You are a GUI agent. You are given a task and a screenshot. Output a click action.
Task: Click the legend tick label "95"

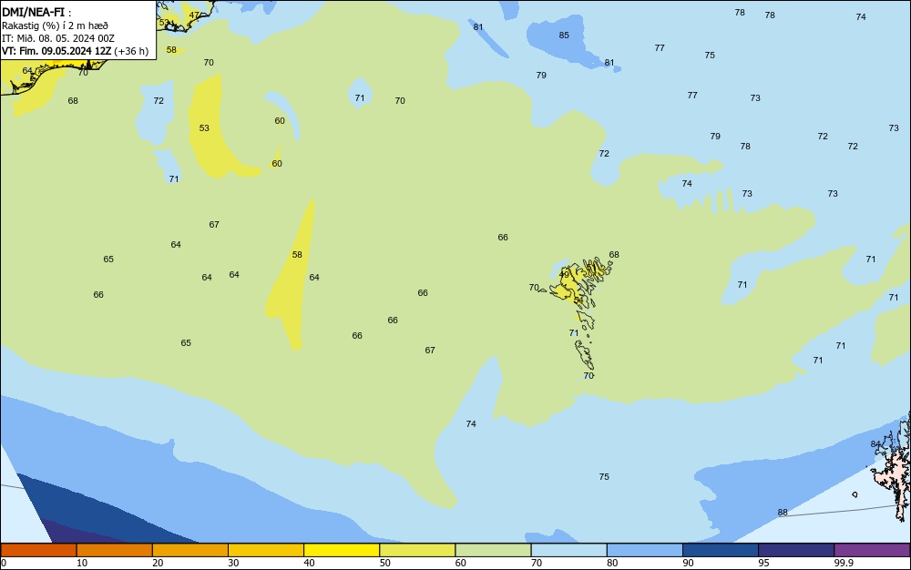[763, 563]
